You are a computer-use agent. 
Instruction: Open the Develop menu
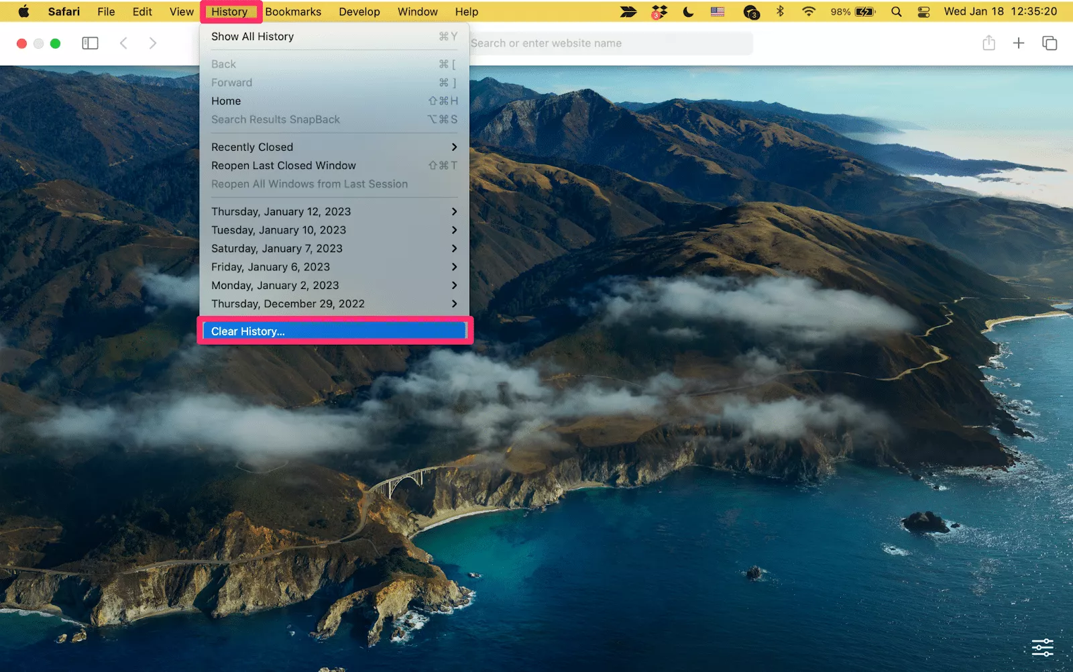pos(359,11)
